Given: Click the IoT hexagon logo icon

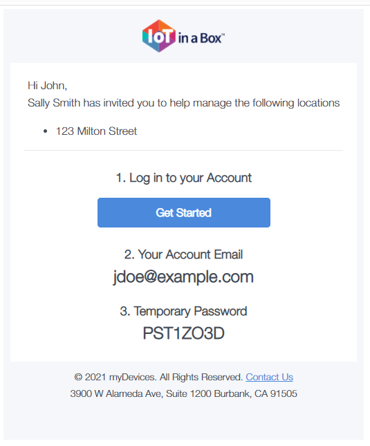Looking at the screenshot, I should click(159, 36).
